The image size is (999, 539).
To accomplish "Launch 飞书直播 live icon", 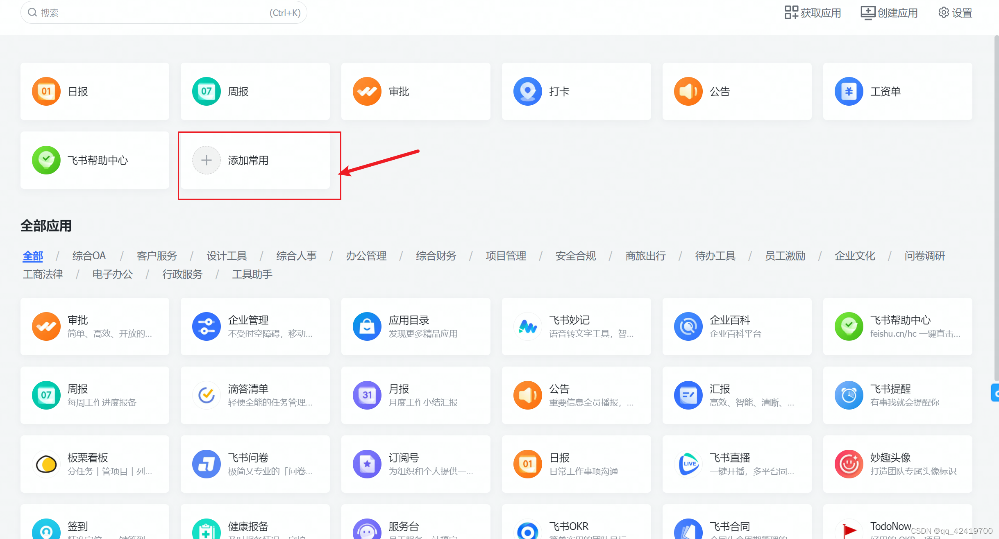I will 688,464.
